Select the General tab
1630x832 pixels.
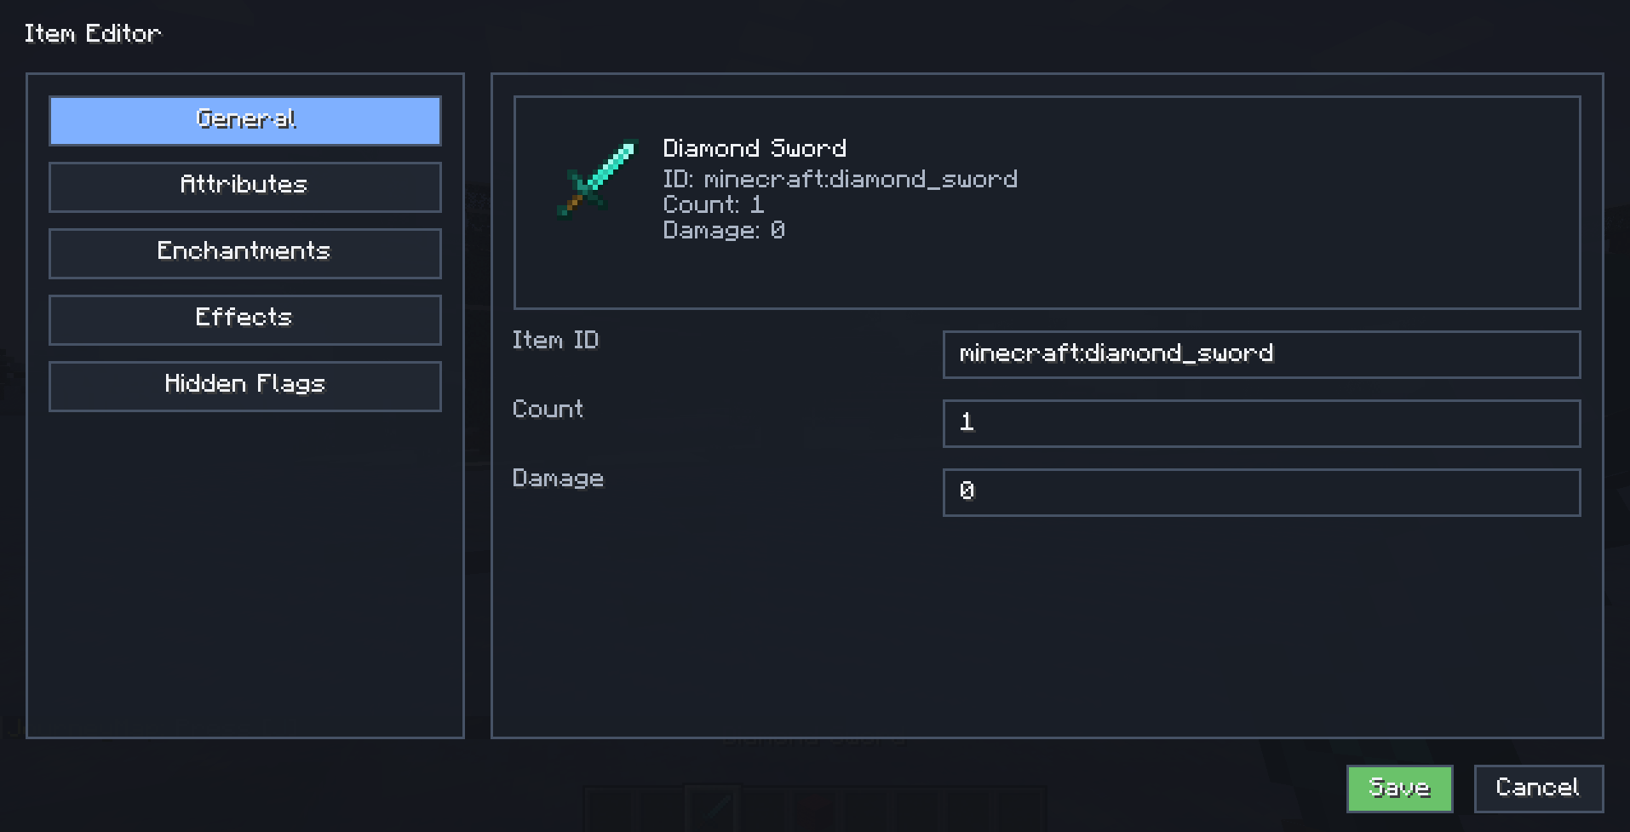pyautogui.click(x=245, y=120)
